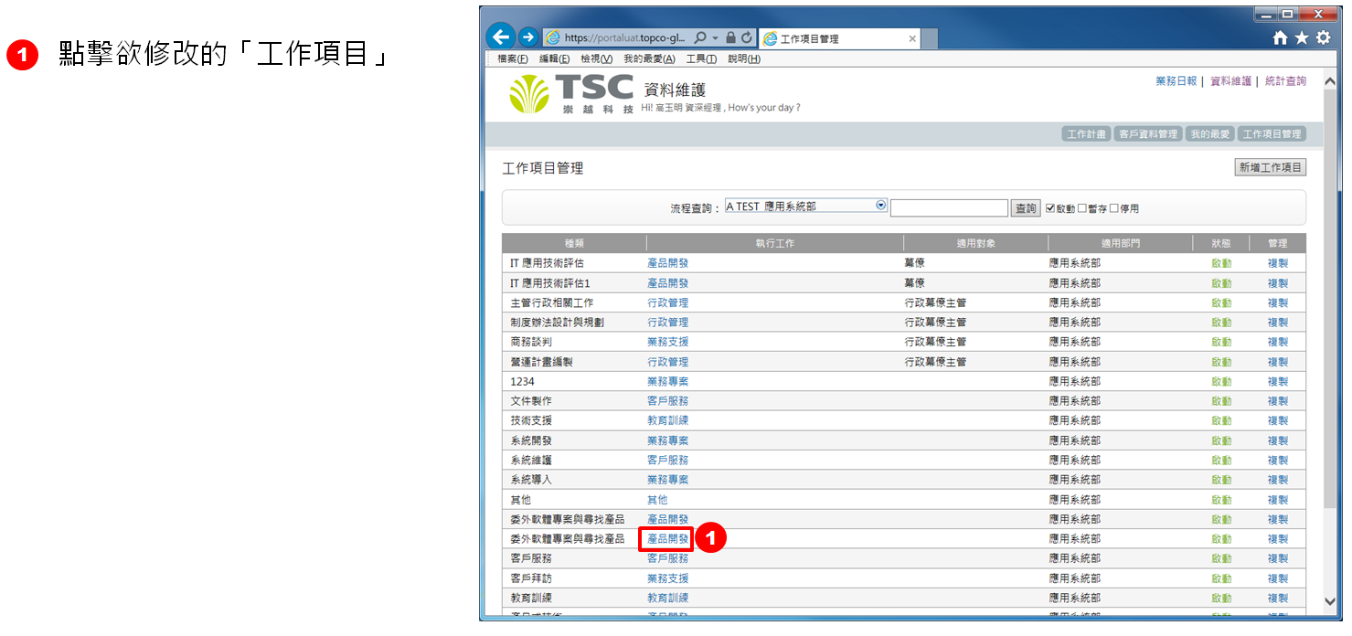Enable the 停用 checkbox
Image resolution: width=1352 pixels, height=636 pixels.
tap(1114, 208)
